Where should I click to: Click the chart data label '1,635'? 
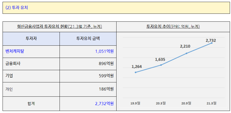(160, 59)
